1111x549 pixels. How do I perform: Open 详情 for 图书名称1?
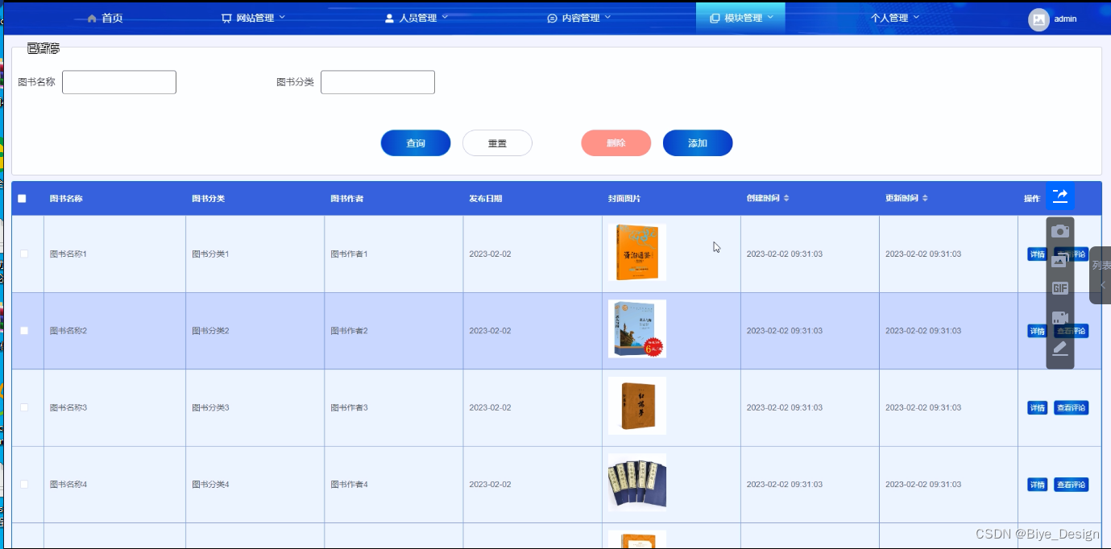click(x=1037, y=254)
